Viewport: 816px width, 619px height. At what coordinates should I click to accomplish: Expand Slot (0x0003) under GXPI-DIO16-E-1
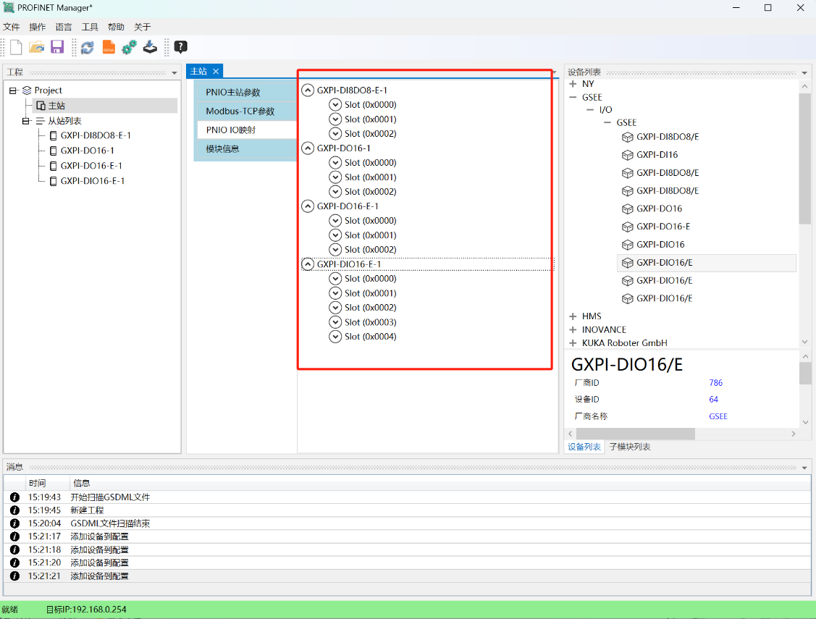pos(335,322)
